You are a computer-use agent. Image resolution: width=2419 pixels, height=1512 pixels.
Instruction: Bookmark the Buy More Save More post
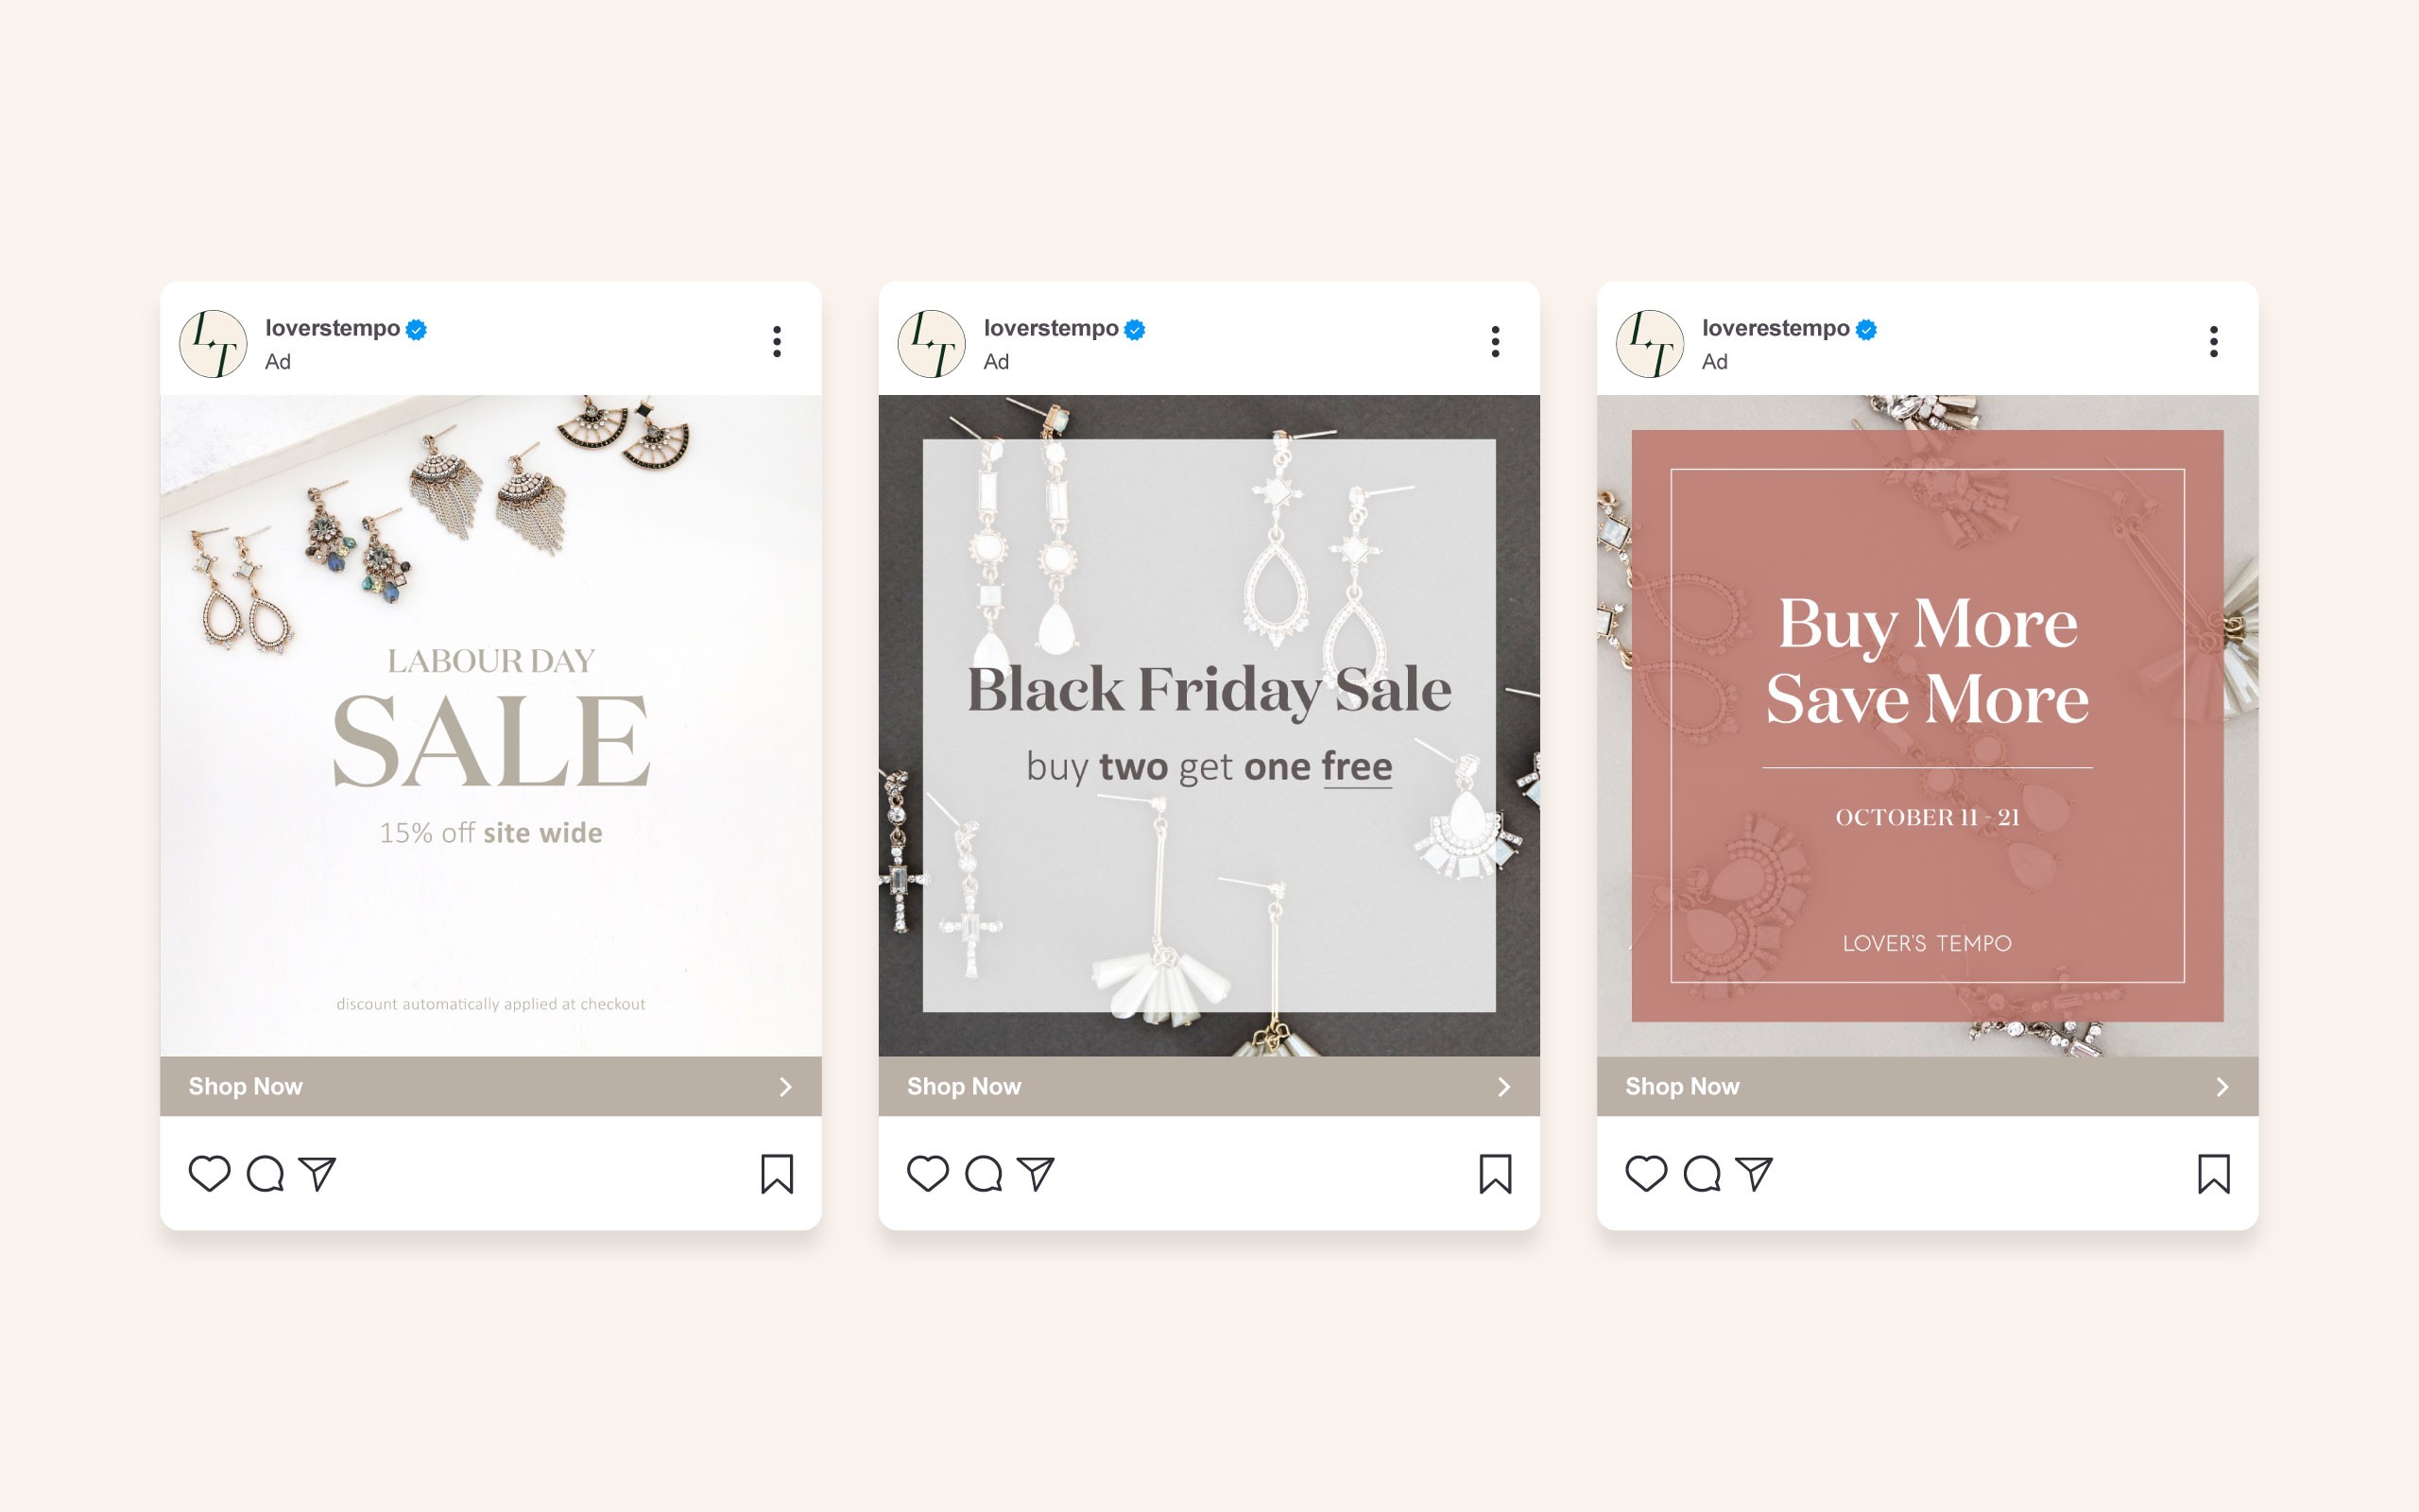coord(2214,1174)
